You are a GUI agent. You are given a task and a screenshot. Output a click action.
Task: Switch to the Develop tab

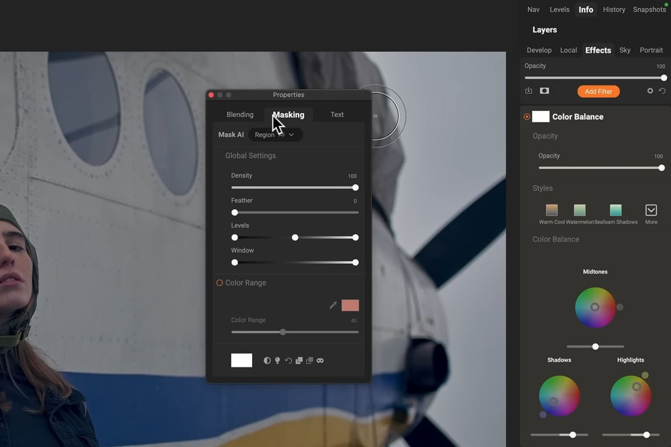click(539, 50)
